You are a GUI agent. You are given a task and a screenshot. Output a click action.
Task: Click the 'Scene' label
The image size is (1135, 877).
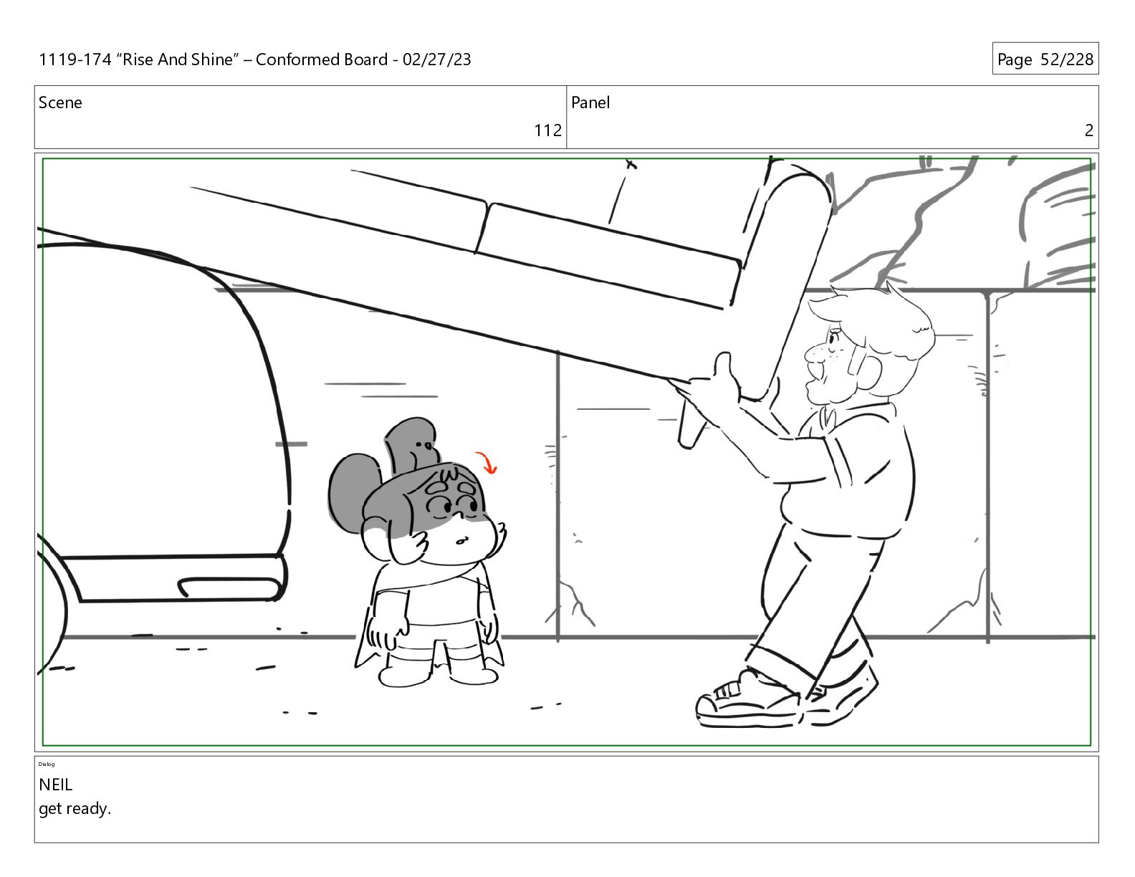tap(60, 102)
